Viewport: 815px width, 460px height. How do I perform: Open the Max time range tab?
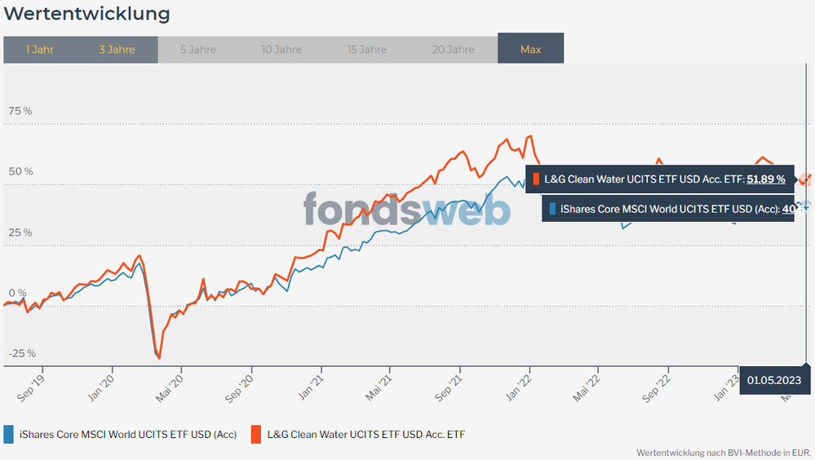point(530,50)
